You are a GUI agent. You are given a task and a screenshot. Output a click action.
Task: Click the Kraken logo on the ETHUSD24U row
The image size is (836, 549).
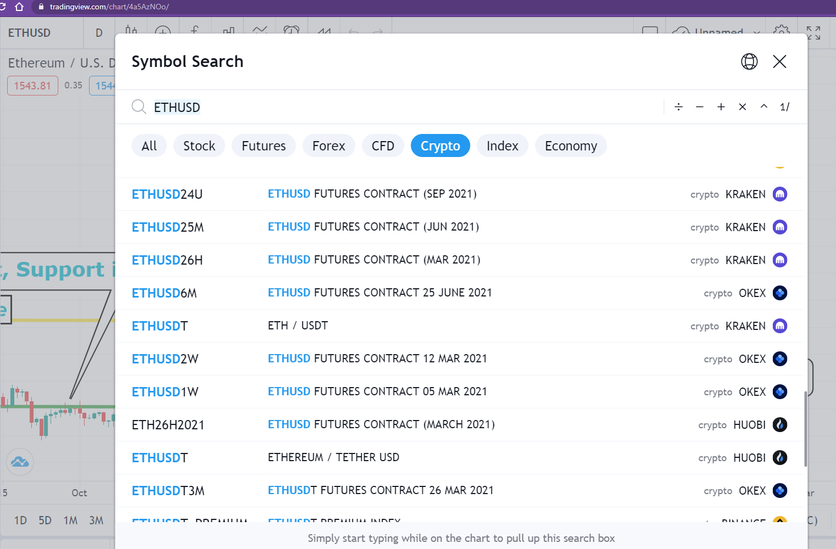point(780,194)
